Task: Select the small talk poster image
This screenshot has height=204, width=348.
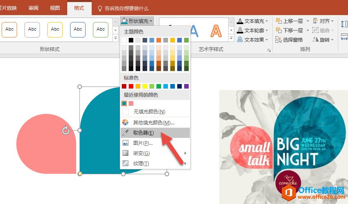Action: click(x=284, y=147)
